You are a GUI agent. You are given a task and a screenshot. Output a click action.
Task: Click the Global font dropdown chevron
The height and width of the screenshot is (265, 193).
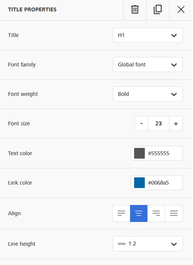point(174,65)
